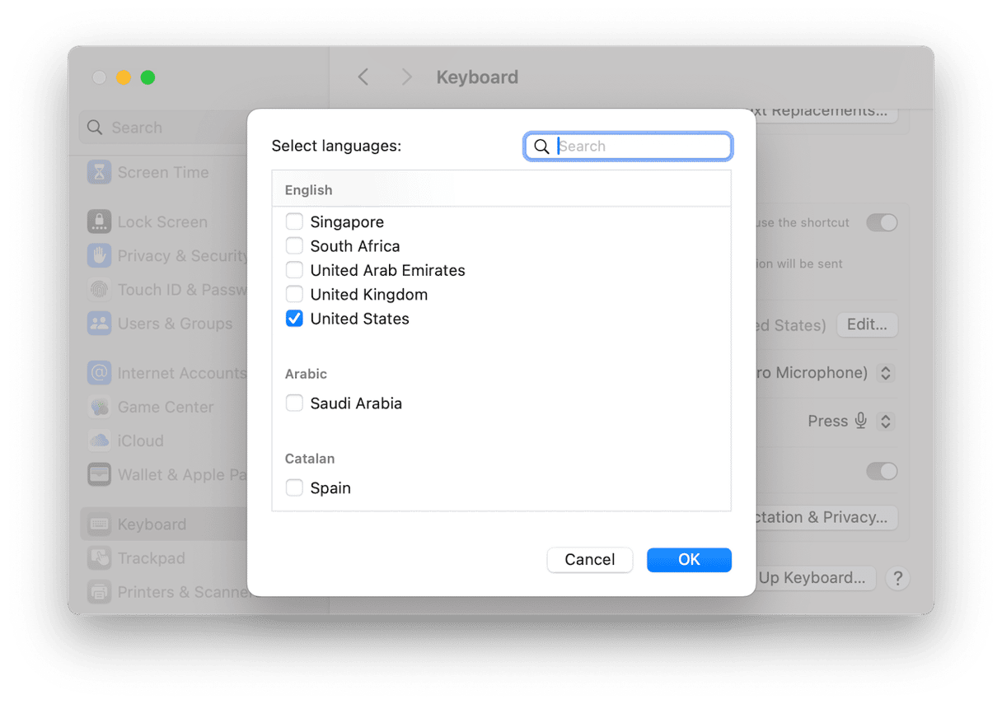Screen dimensions: 1002x704
Task: Check the Singapore English checkbox
Action: [294, 221]
